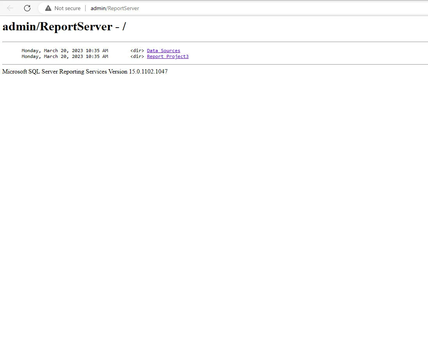The width and height of the screenshot is (428, 341).
Task: Click the "Not secure" label text
Action: (x=67, y=8)
